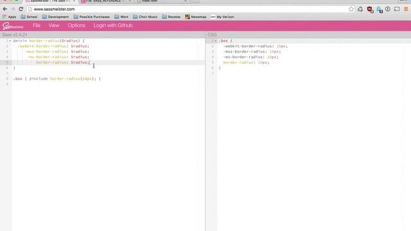Viewport: 411px width, 231px height.
Task: Bookmark this page with the star icon
Action: pos(351,9)
